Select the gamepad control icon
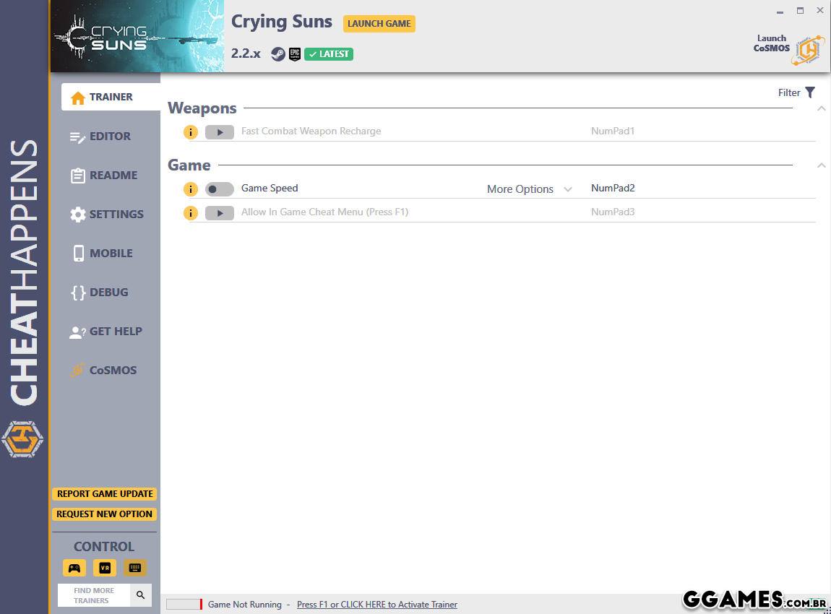 click(x=74, y=568)
